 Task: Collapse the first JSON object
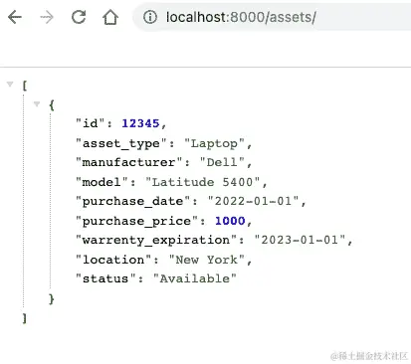coord(37,104)
